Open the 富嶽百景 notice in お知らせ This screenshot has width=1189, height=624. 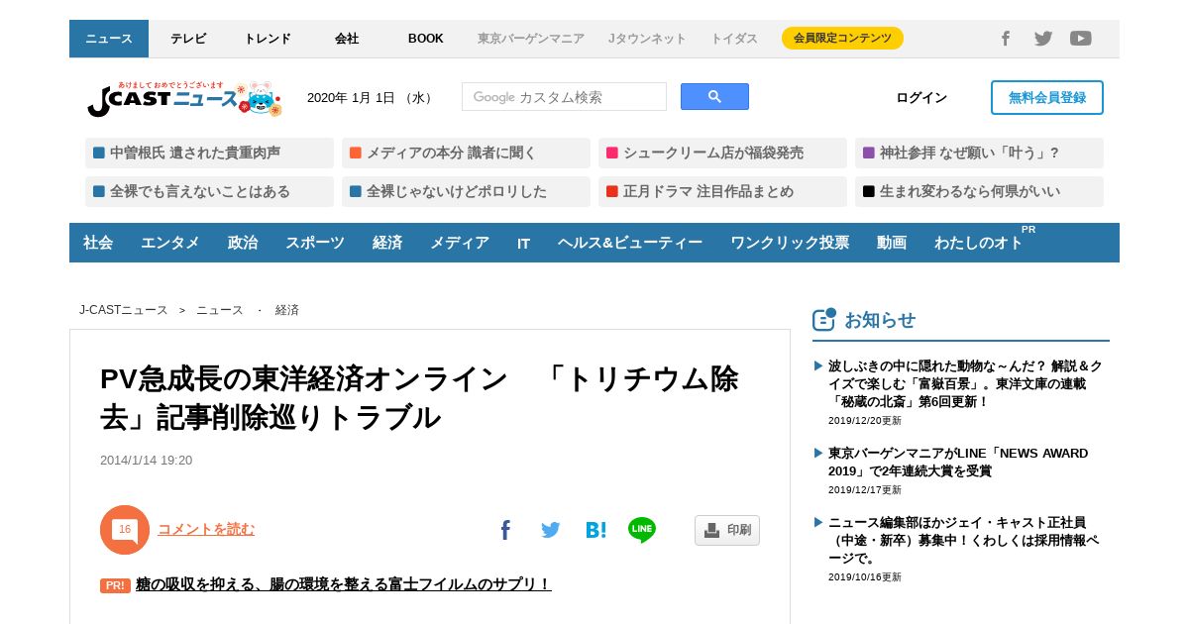pyautogui.click(x=965, y=383)
